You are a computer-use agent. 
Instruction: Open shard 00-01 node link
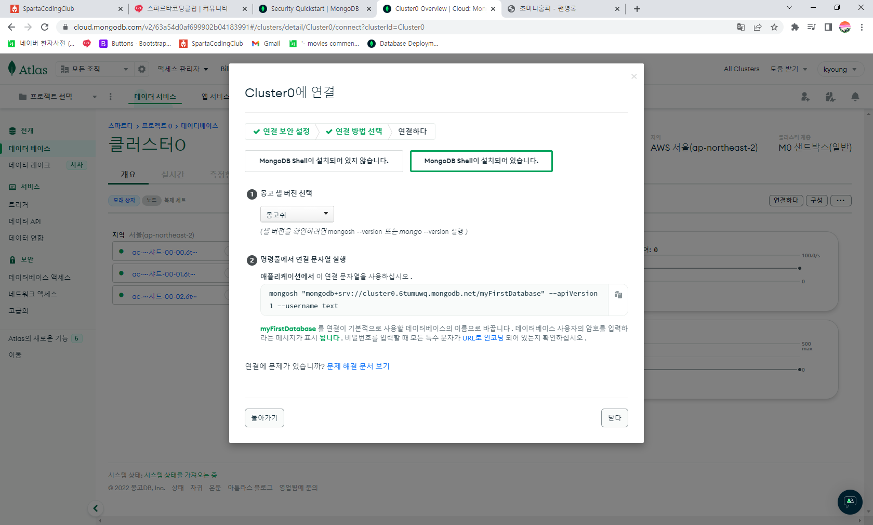[164, 274]
